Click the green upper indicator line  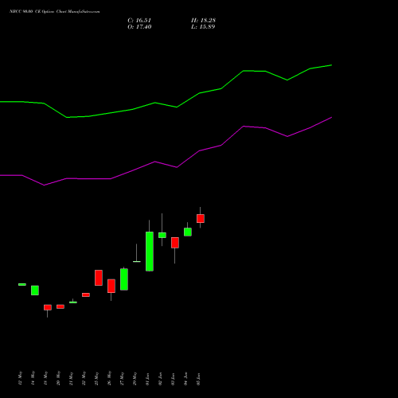[166, 104]
